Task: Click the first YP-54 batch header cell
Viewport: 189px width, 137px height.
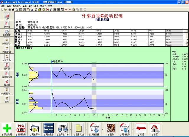Action: click(x=87, y=31)
